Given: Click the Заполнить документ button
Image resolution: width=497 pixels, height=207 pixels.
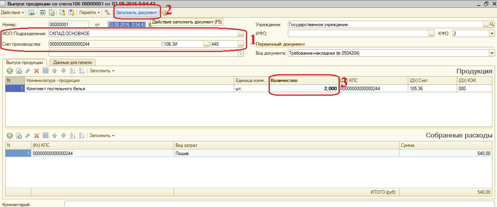Looking at the screenshot, I should pyautogui.click(x=136, y=12).
